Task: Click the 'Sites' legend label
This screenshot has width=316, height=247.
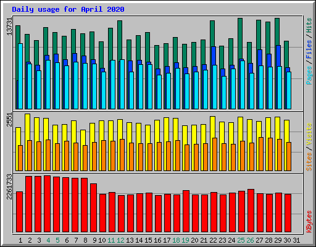Action: tap(309, 162)
